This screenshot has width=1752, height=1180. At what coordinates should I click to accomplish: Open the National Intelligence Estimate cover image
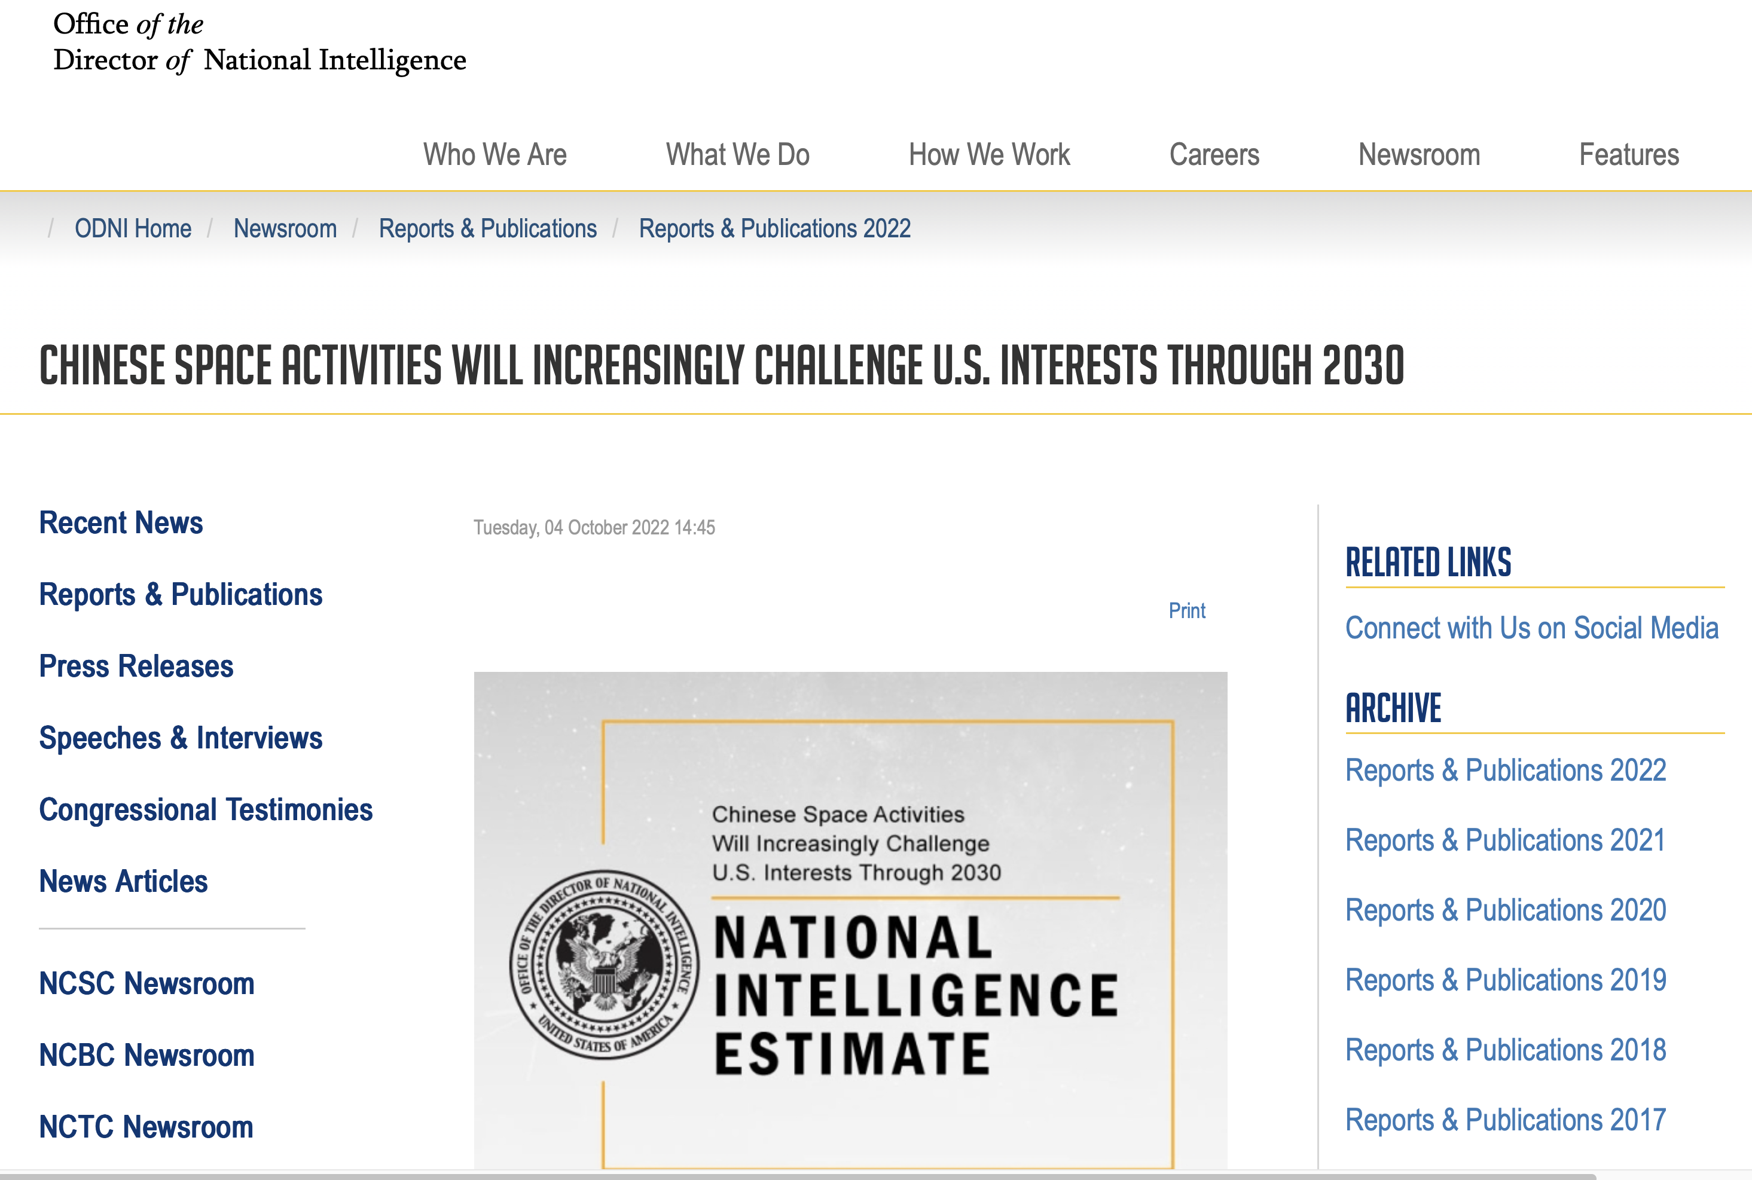point(850,921)
